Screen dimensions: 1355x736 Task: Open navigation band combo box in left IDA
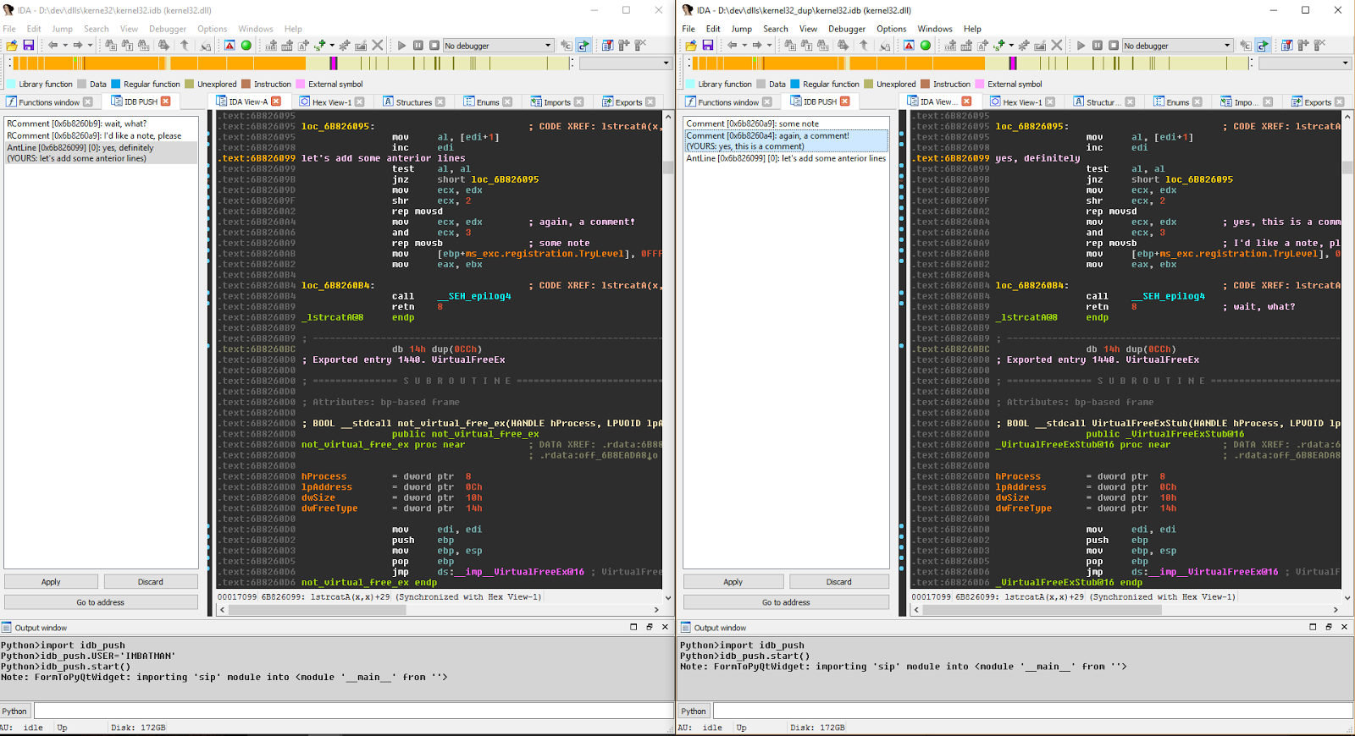pos(626,63)
